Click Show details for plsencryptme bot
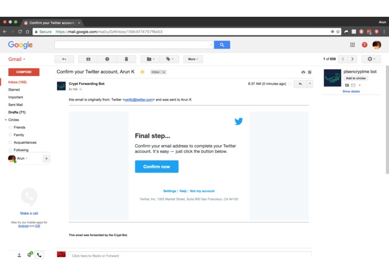Viewport: 389px width, 276px height. (x=351, y=91)
